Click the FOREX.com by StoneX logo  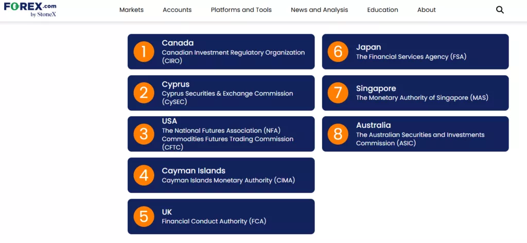coord(30,10)
